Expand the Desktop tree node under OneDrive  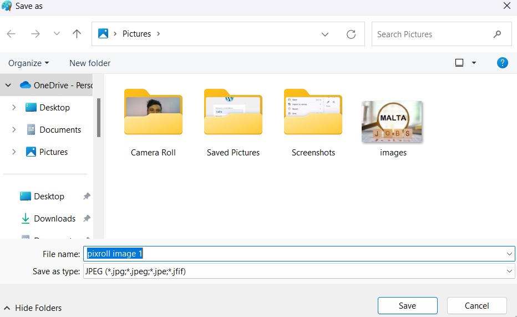coord(14,108)
